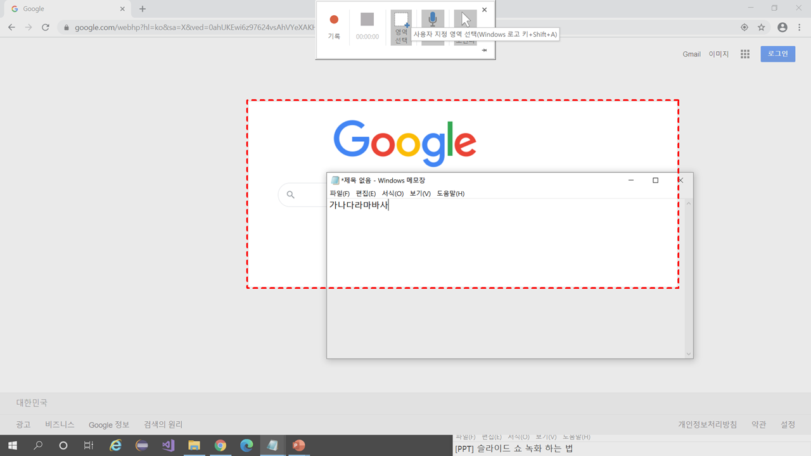Click the blue 로그인 button
The image size is (811, 456).
pyautogui.click(x=777, y=54)
